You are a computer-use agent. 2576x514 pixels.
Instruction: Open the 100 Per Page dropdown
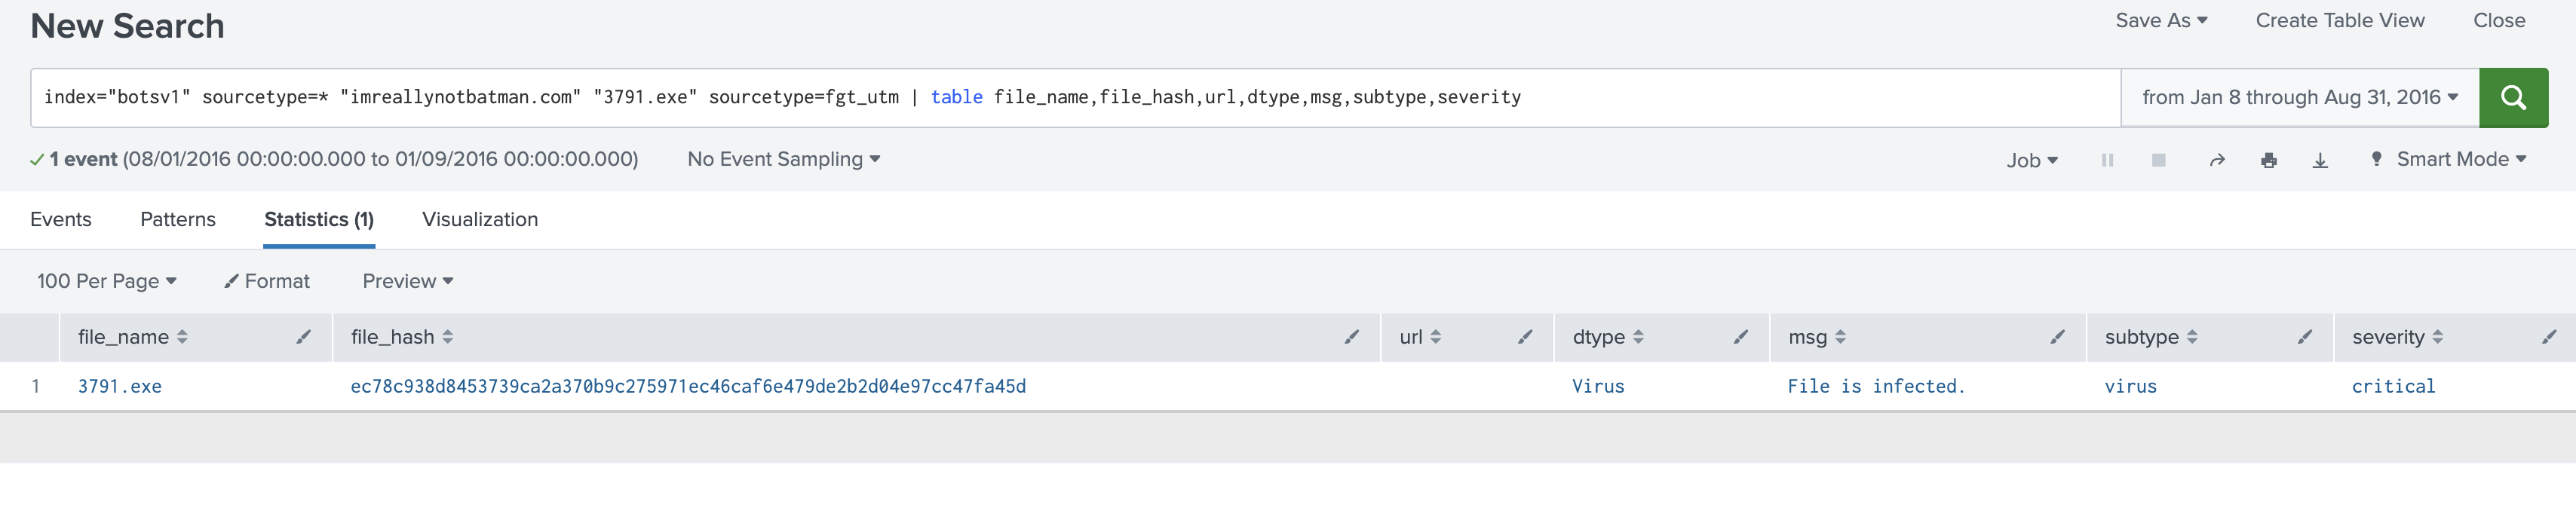[107, 281]
